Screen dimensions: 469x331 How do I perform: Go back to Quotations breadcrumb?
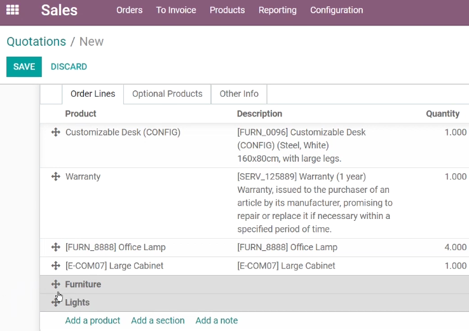(36, 41)
